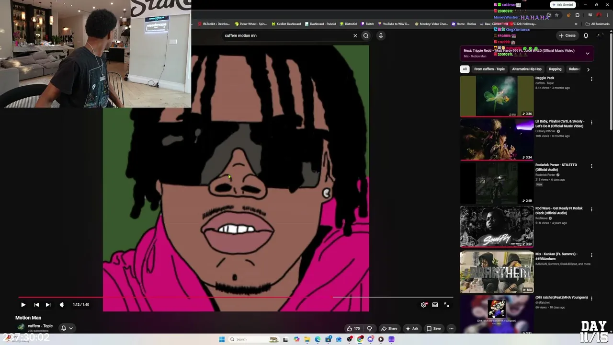This screenshot has height=345, width=613.
Task: Open options for the 'Dirt ratchet' video
Action: pos(591,298)
